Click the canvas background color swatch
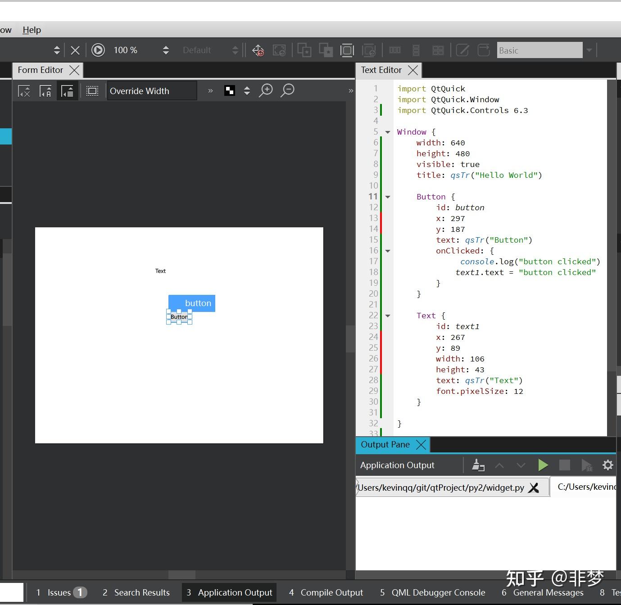 [230, 90]
